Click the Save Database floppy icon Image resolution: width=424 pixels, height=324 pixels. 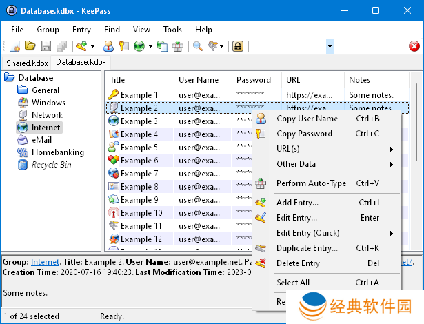(x=46, y=46)
